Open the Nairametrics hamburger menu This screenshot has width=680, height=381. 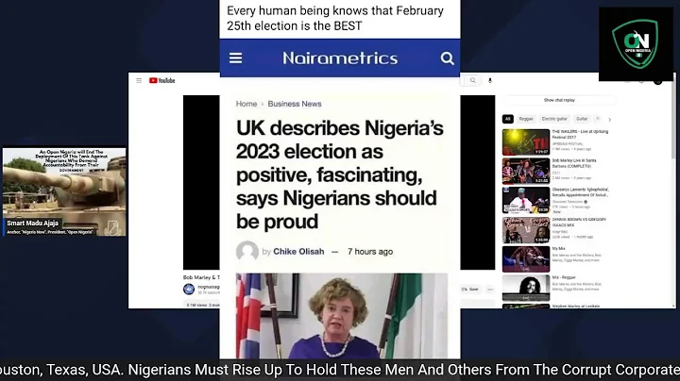[x=235, y=58]
